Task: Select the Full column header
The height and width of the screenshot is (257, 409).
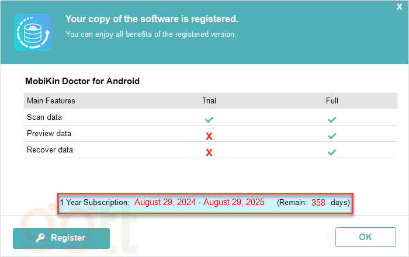Action: (x=332, y=100)
